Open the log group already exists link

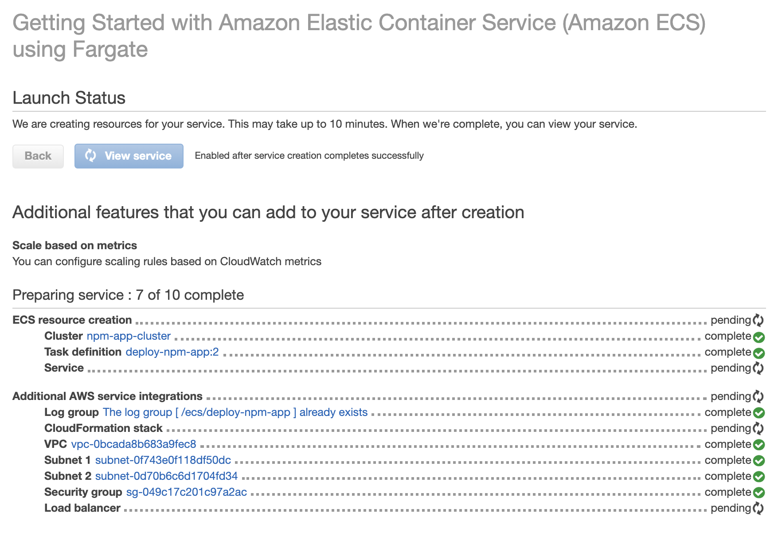[x=235, y=412]
